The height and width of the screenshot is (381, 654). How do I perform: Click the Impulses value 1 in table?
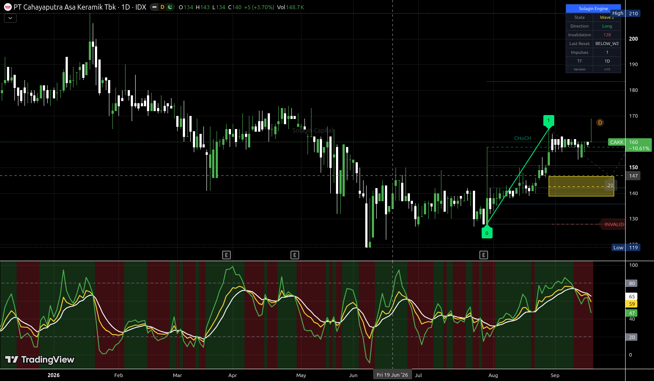[607, 52]
